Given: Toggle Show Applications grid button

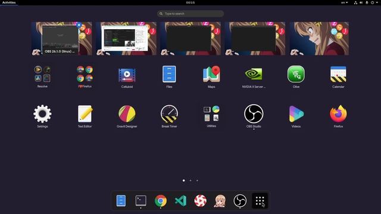Looking at the screenshot, I should 260,201.
